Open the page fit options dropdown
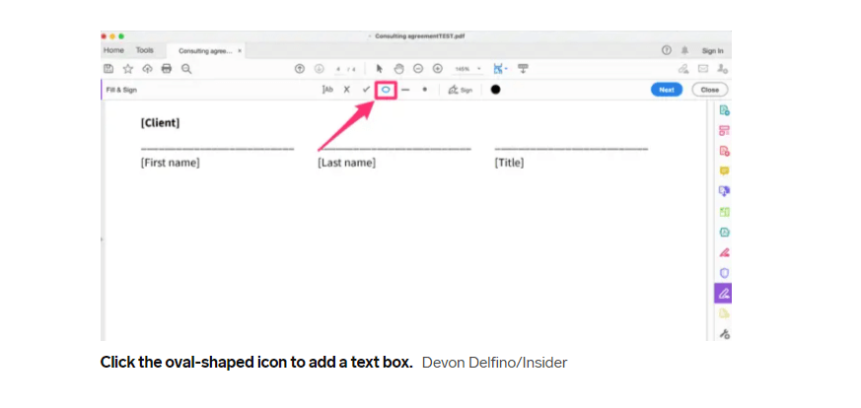This screenshot has width=861, height=408. tap(500, 69)
